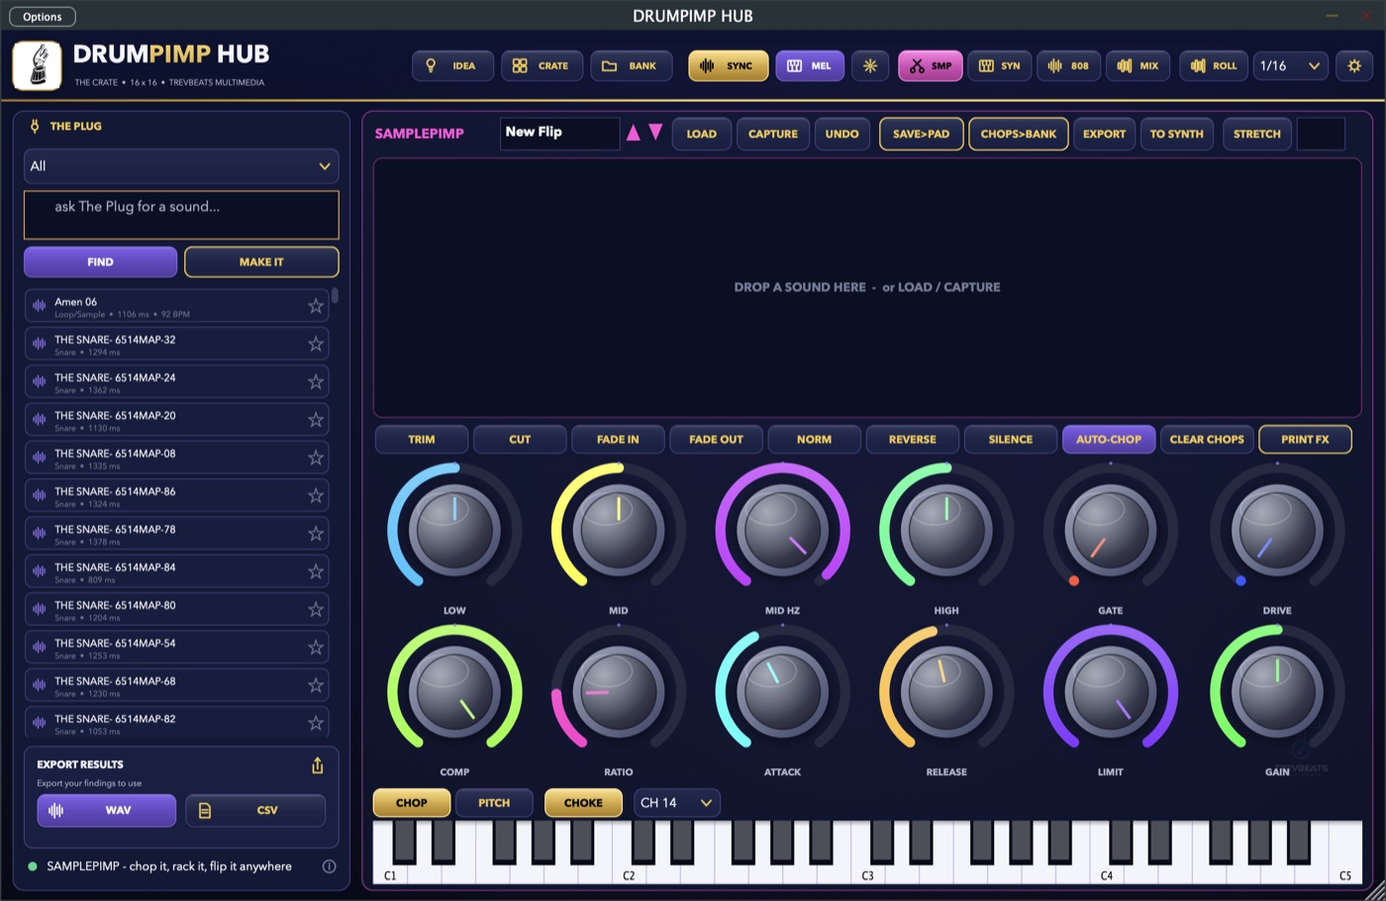Click the PRINT FX button
The height and width of the screenshot is (901, 1386).
click(x=1305, y=440)
